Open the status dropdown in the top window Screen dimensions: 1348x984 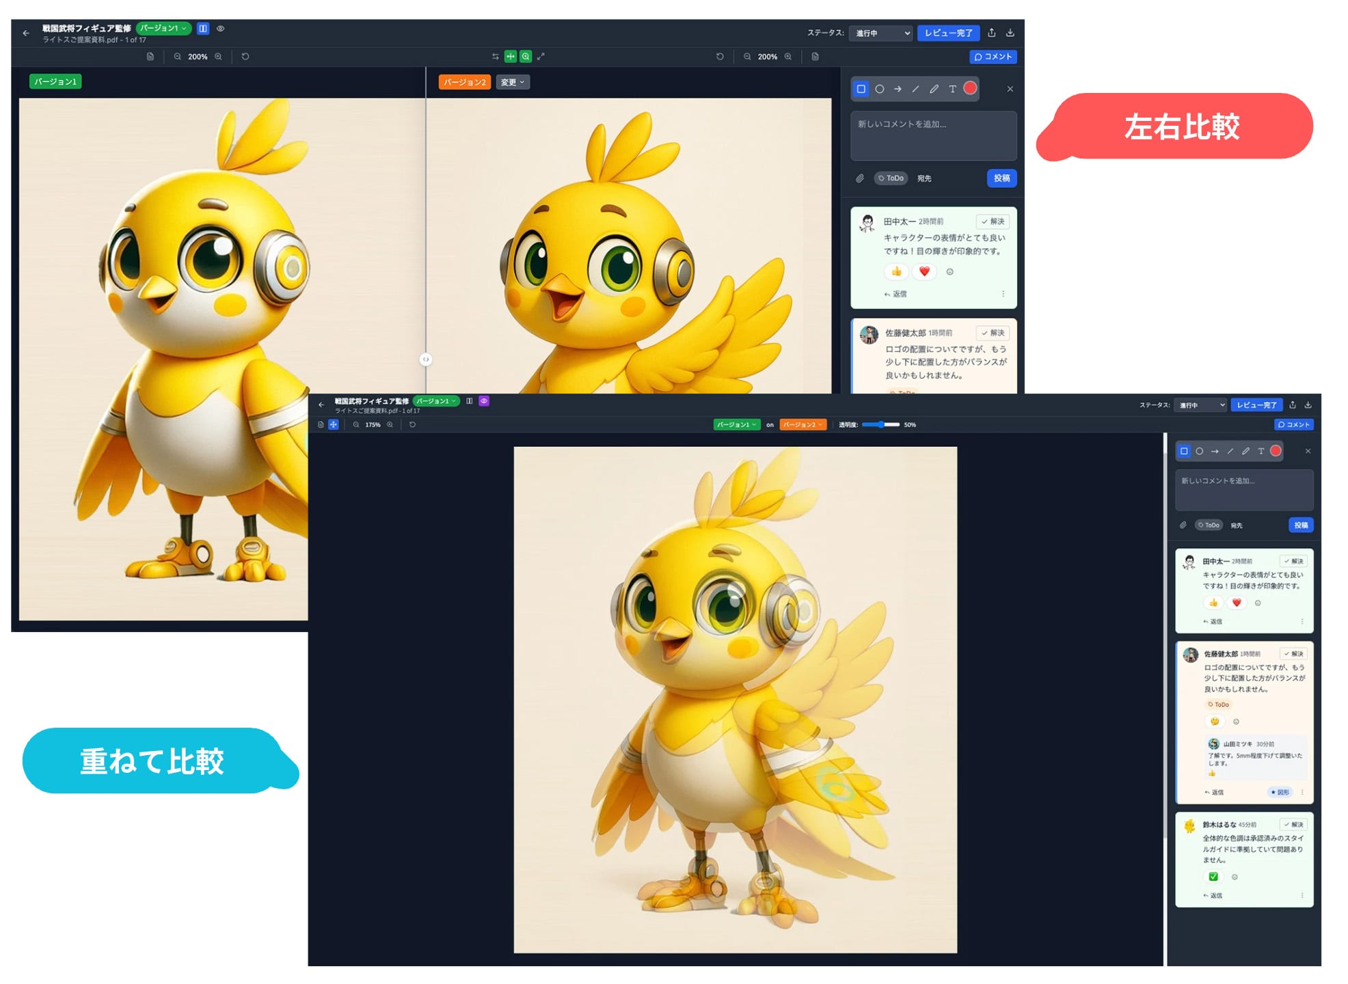tap(881, 33)
